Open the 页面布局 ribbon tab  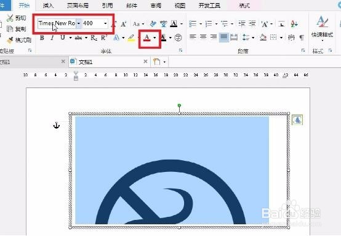78,6
